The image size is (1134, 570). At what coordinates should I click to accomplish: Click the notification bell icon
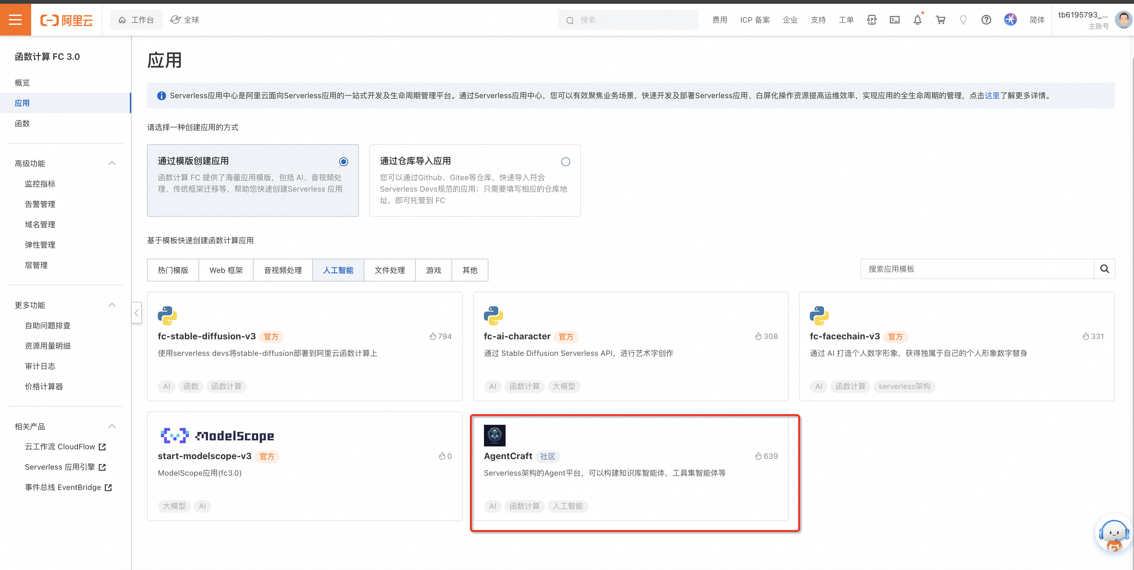[917, 20]
